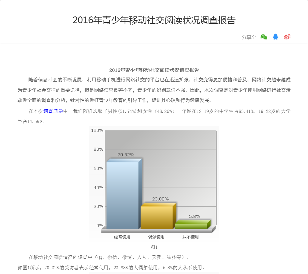Click the bold article heading above the first paragraph
The image size is (308, 274).
pyautogui.click(x=154, y=70)
